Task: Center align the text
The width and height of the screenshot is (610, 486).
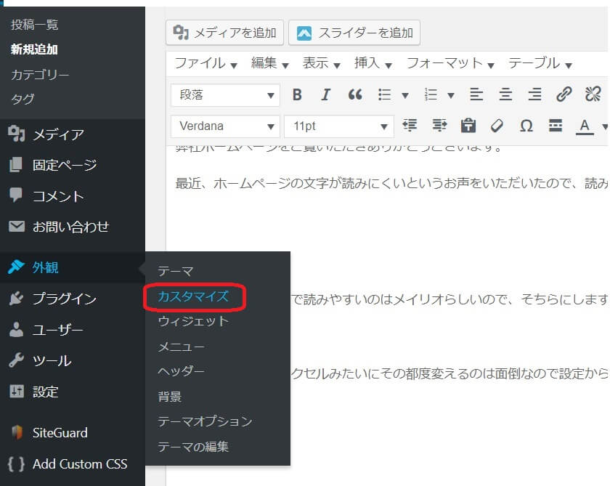Action: [x=505, y=94]
